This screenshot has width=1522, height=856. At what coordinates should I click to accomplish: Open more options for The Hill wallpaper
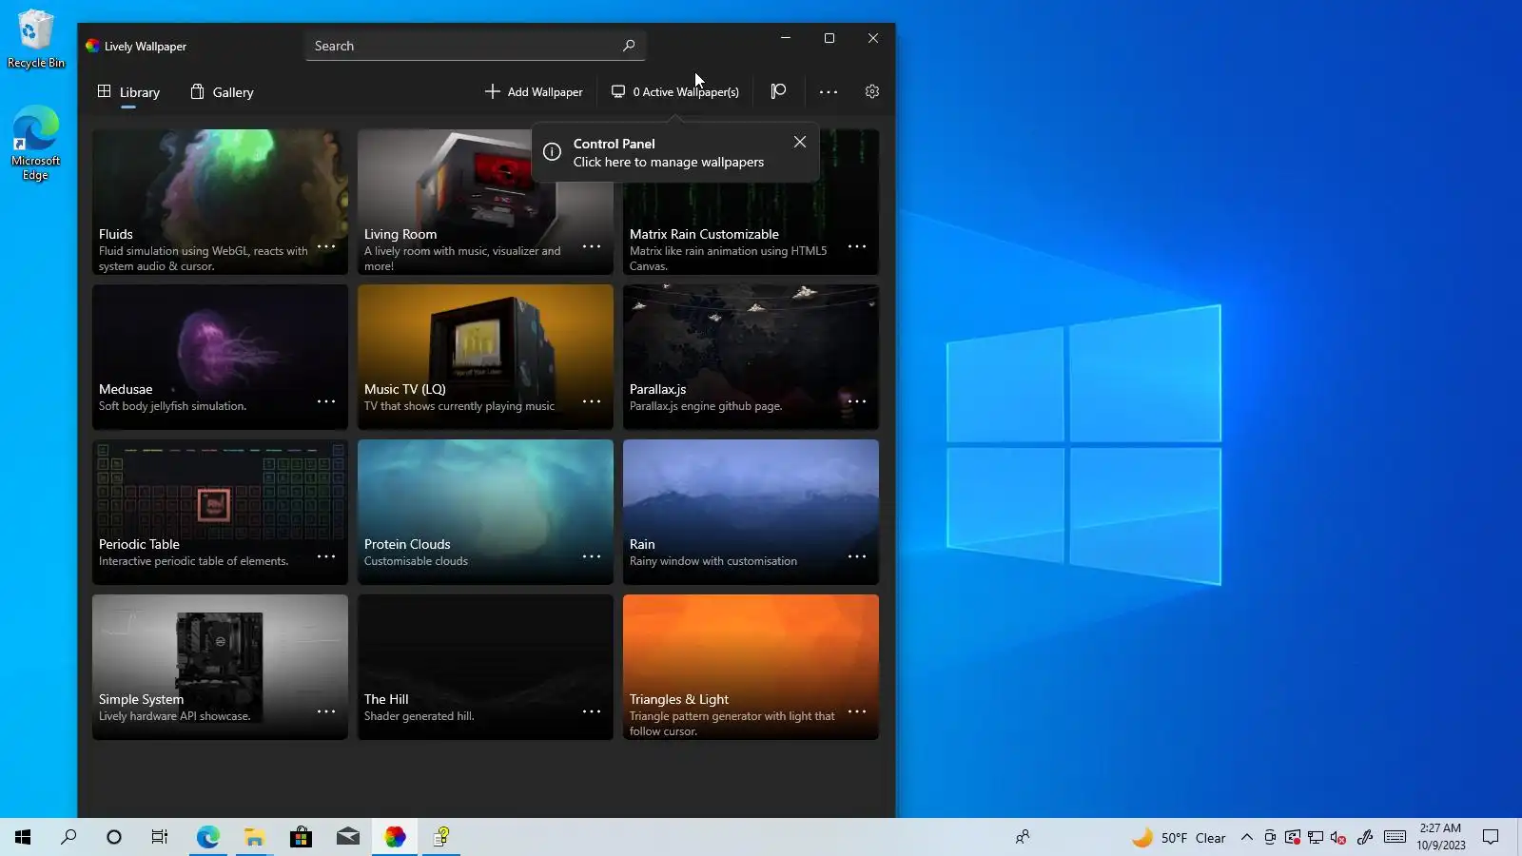[x=592, y=711]
